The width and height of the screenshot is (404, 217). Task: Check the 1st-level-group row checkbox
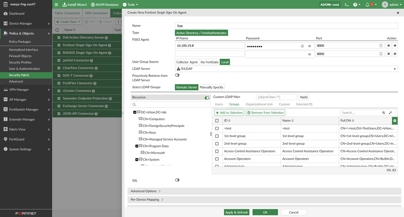tap(217, 136)
